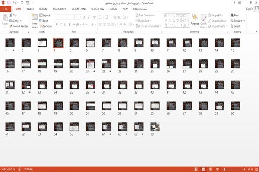Open the FILE tab
Viewport: 259px width, 172px height.
coord(6,9)
